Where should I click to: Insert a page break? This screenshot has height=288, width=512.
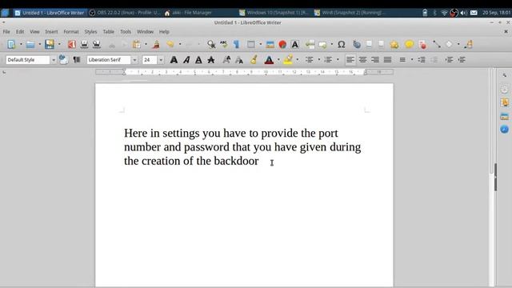310,45
